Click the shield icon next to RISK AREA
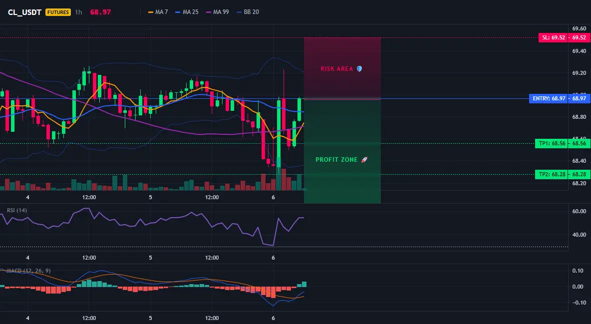Image resolution: width=591 pixels, height=324 pixels. point(359,69)
